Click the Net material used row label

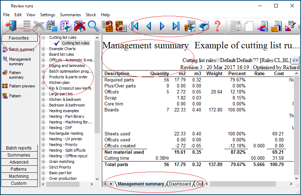124,152
